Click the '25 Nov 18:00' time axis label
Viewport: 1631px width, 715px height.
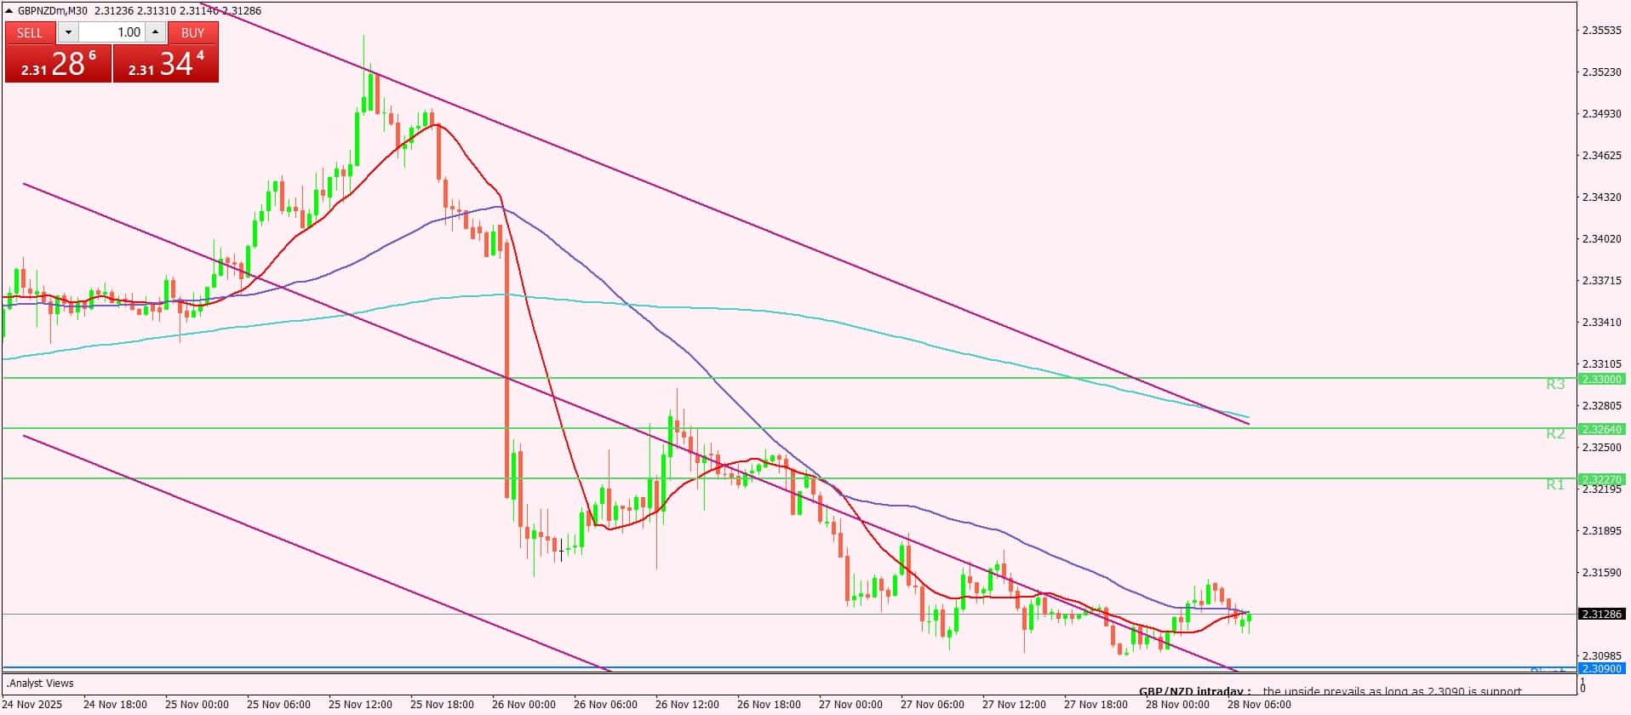tap(442, 705)
